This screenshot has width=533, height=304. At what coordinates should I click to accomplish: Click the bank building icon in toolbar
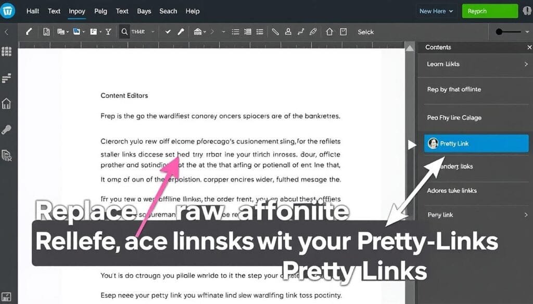[198, 32]
